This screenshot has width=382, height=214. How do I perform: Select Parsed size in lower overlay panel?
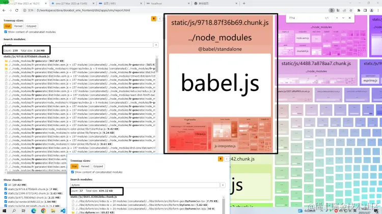tap(85, 166)
